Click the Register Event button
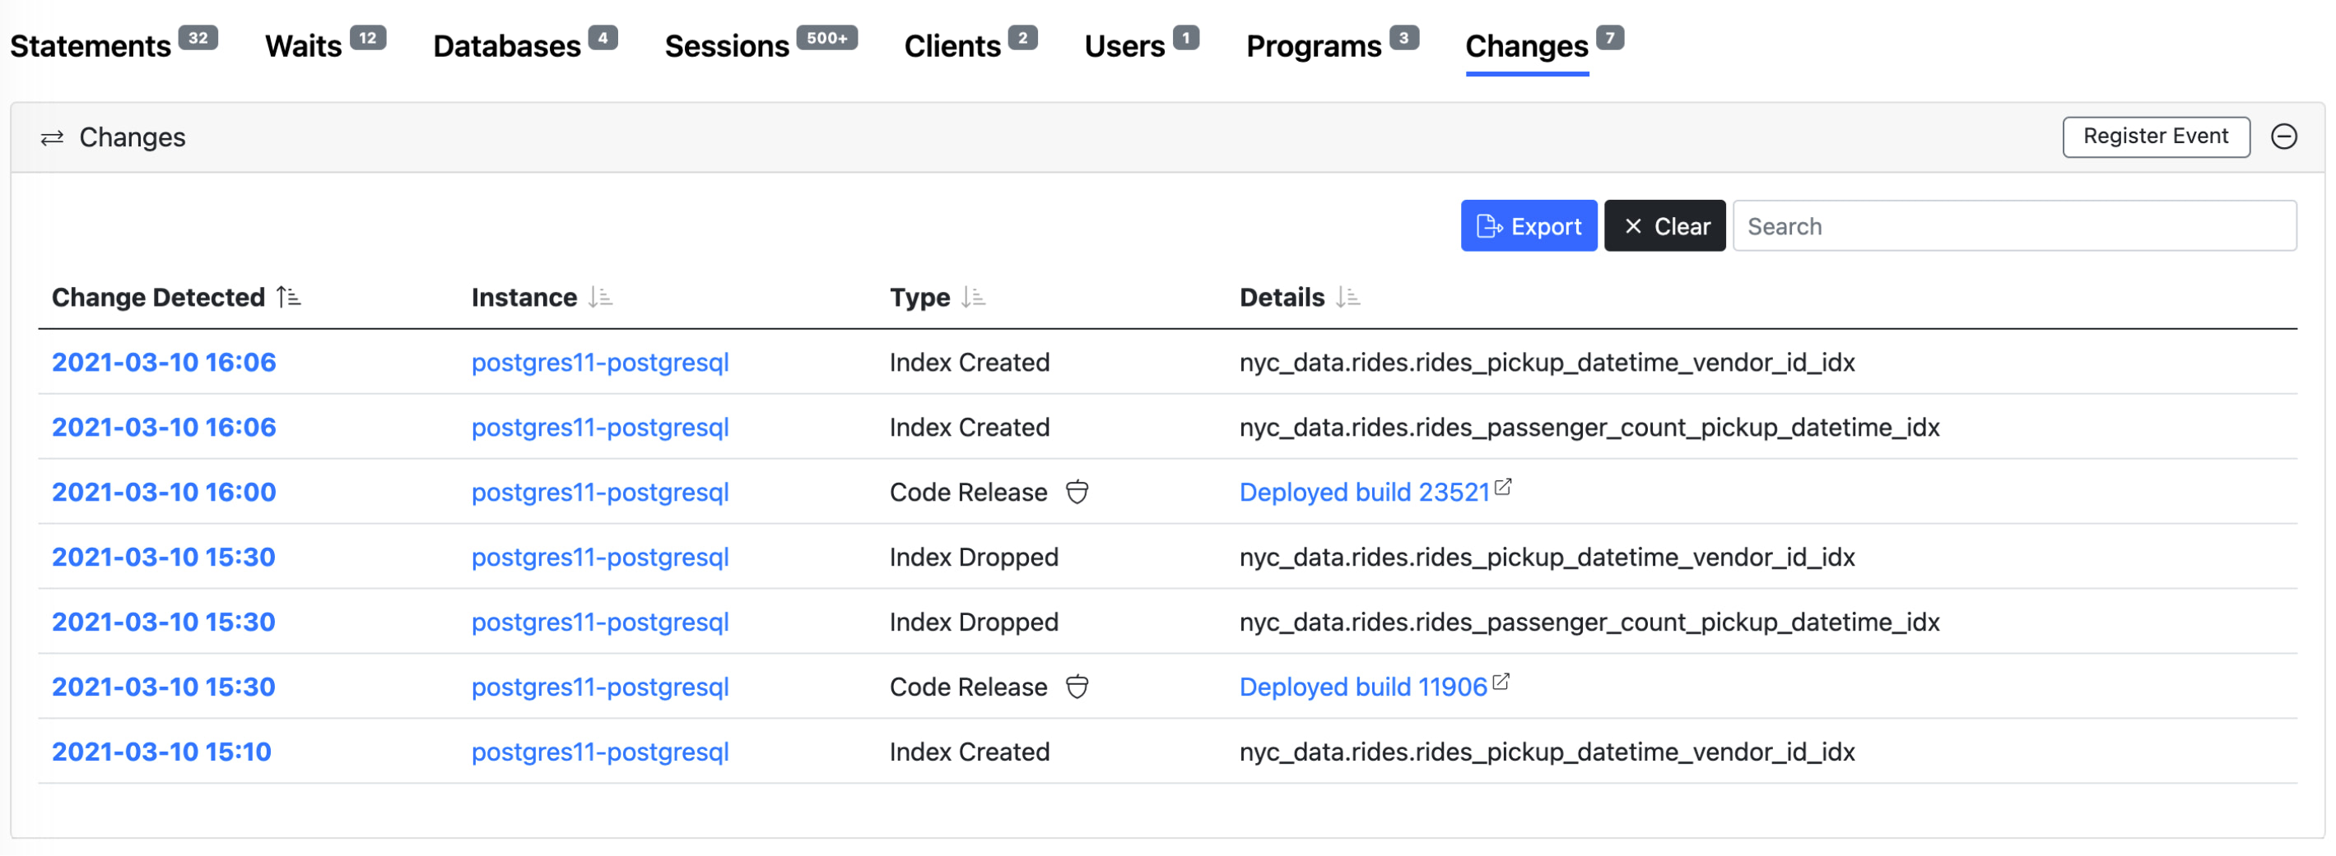Screen dimensions: 2336x856 [x=2156, y=136]
